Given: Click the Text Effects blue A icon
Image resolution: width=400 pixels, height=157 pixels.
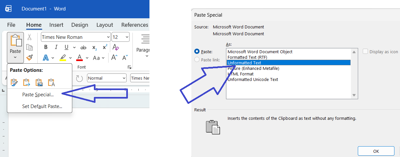Looking at the screenshot, I should coord(46,58).
